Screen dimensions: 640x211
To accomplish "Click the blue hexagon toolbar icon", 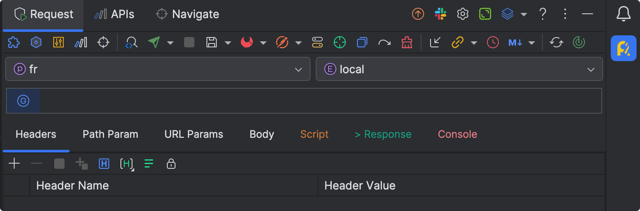I will click(x=36, y=42).
